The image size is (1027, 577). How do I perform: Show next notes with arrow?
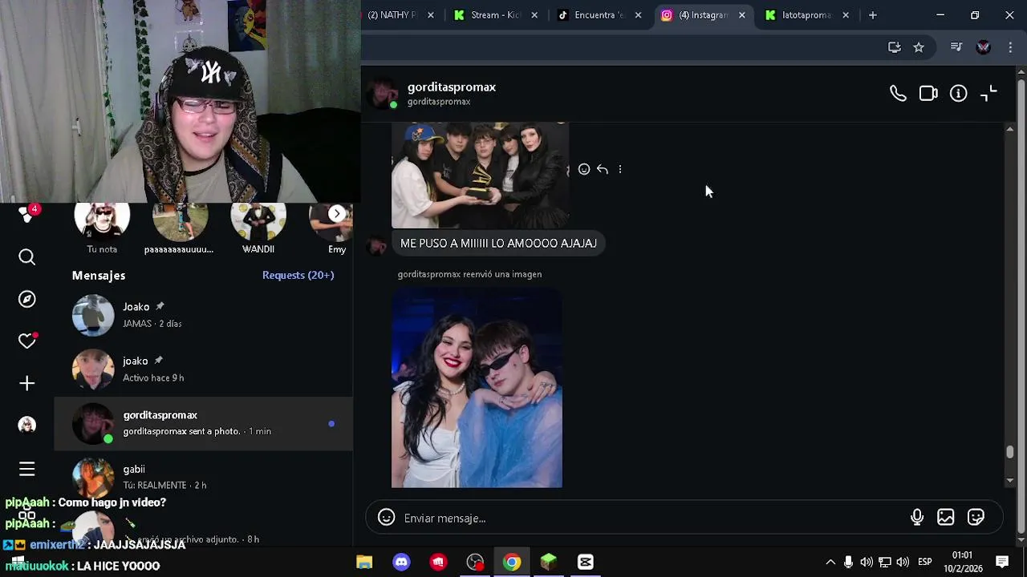click(337, 213)
